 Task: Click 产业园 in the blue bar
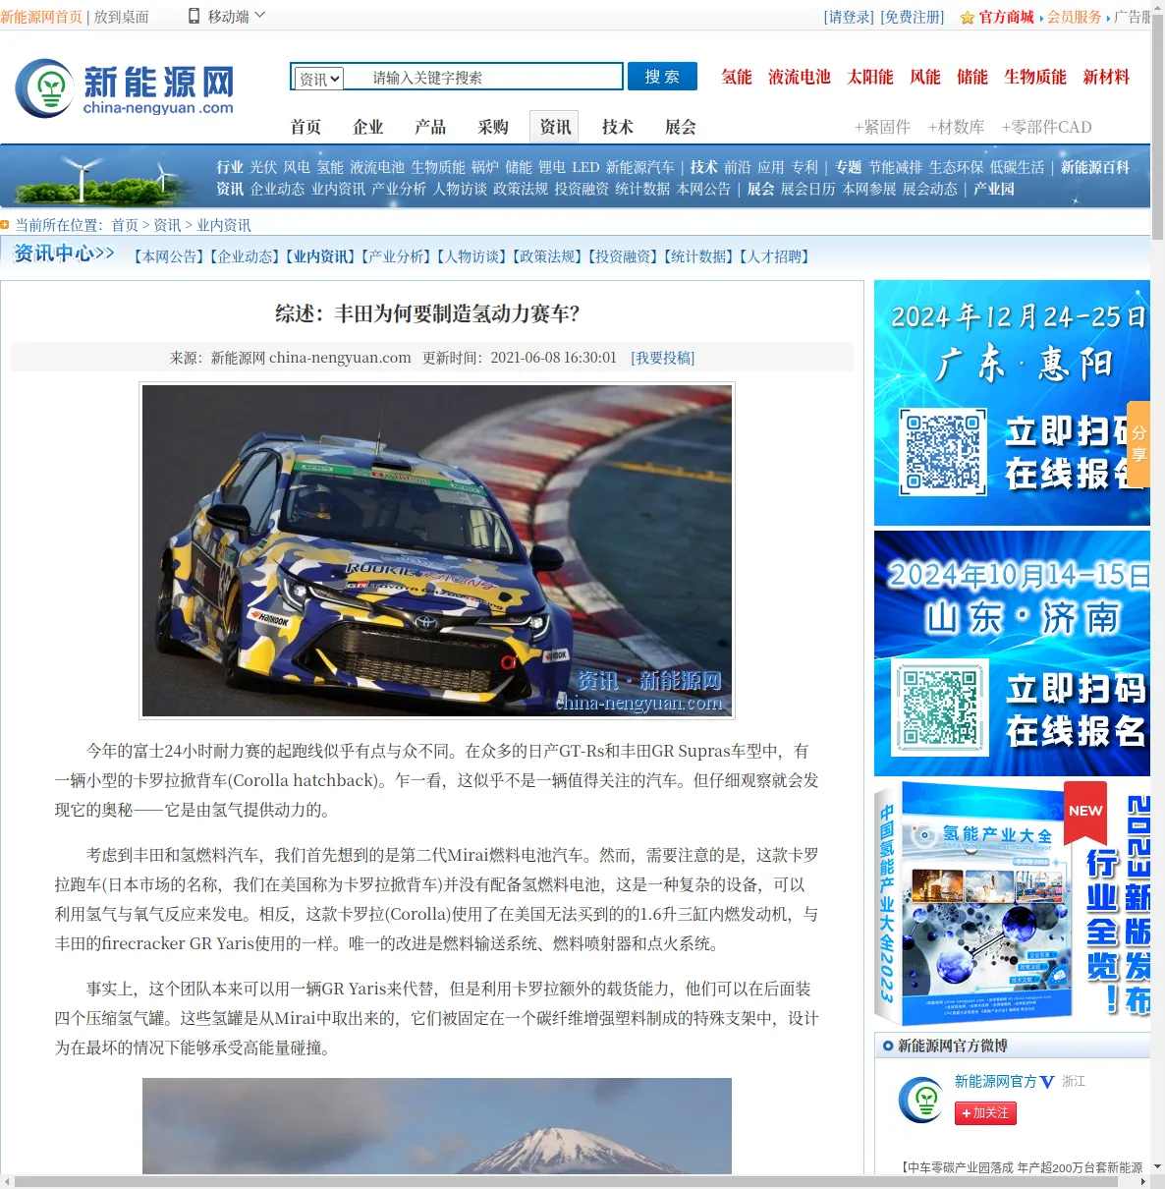coord(994,189)
